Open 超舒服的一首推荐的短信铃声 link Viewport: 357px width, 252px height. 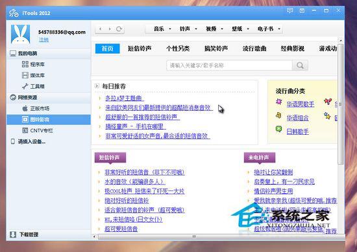(x=143, y=117)
